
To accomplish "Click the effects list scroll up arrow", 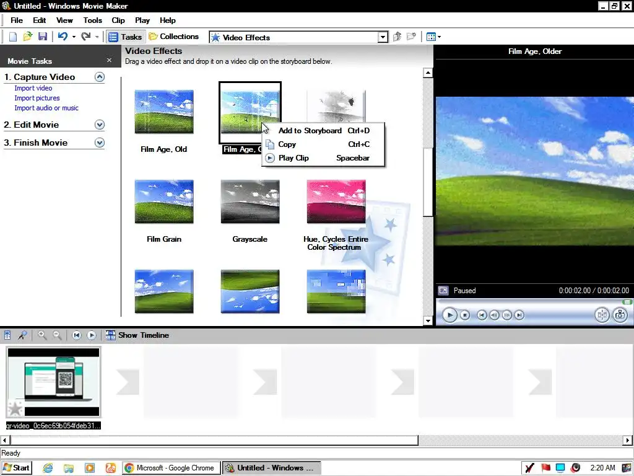I will 428,73.
